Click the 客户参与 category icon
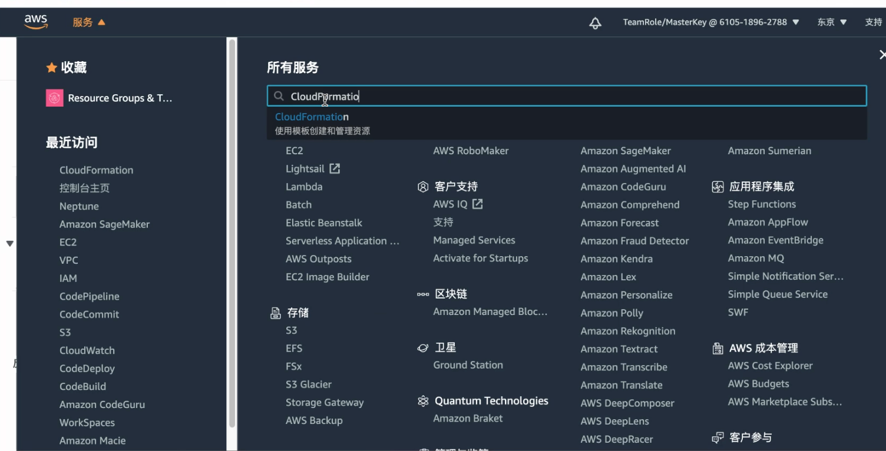Viewport: 886px width, 451px height. pyautogui.click(x=718, y=437)
